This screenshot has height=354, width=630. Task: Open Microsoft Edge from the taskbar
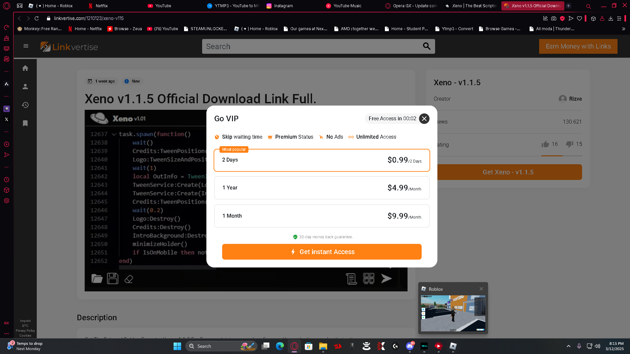[x=280, y=346]
